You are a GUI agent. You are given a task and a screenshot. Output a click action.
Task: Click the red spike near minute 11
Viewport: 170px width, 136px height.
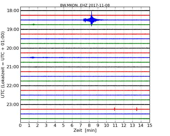coord(115,109)
